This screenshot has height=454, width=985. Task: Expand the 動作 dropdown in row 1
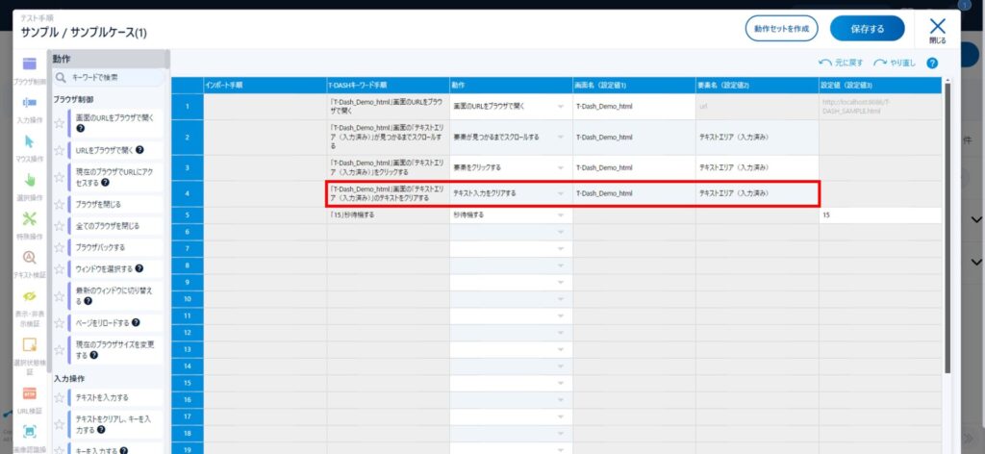pyautogui.click(x=560, y=105)
